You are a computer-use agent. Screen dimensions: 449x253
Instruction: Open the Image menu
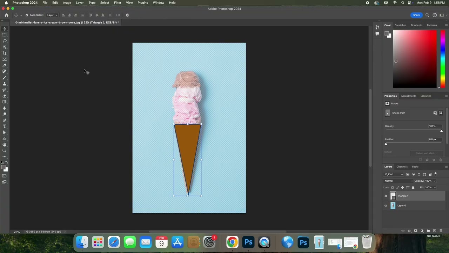(67, 2)
